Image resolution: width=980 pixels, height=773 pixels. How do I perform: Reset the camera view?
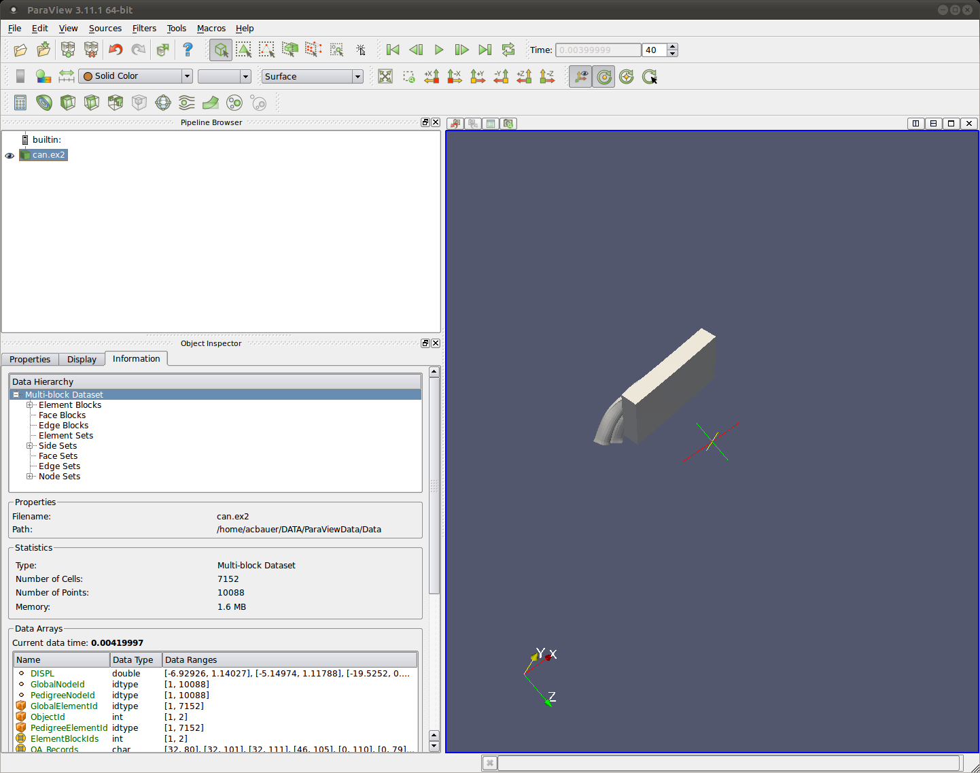[x=385, y=76]
